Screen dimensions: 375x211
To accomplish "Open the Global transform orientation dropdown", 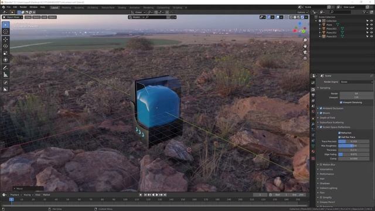I will coord(138,12).
